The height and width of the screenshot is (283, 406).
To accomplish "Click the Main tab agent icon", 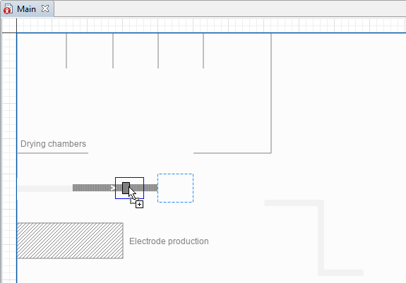I will (8, 9).
